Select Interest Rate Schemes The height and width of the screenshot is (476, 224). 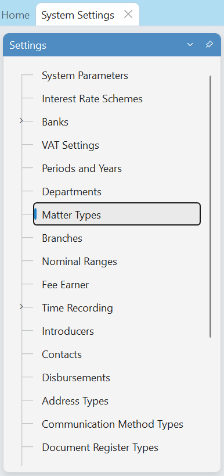pos(92,99)
